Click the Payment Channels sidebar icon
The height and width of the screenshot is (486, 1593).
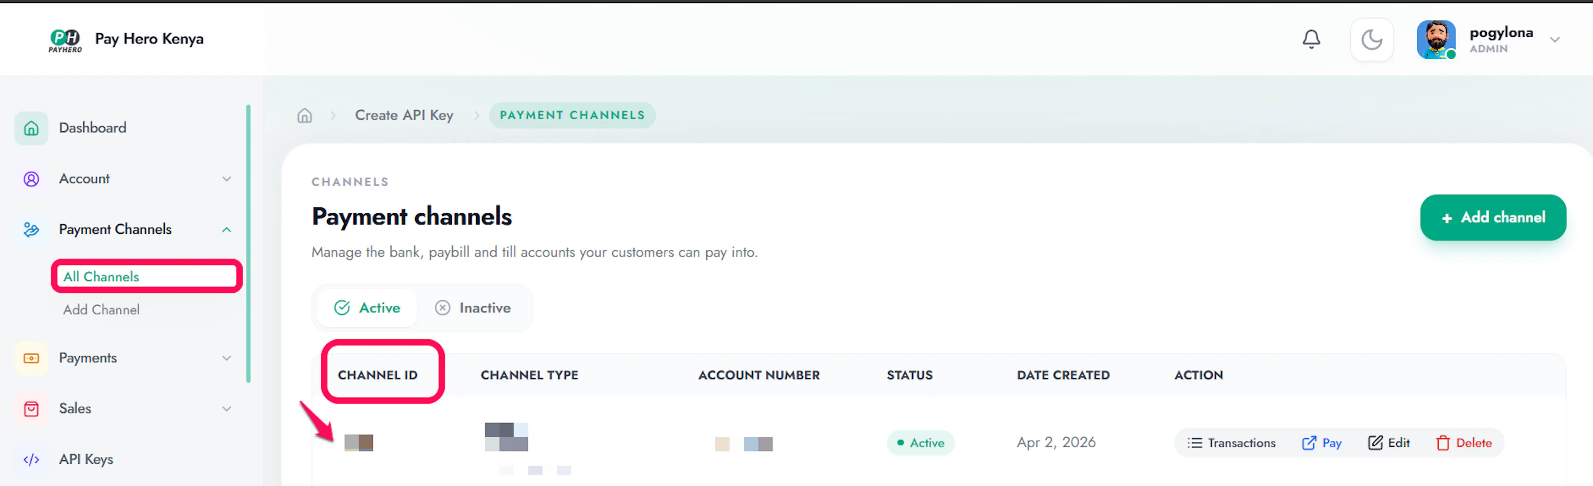click(x=31, y=229)
